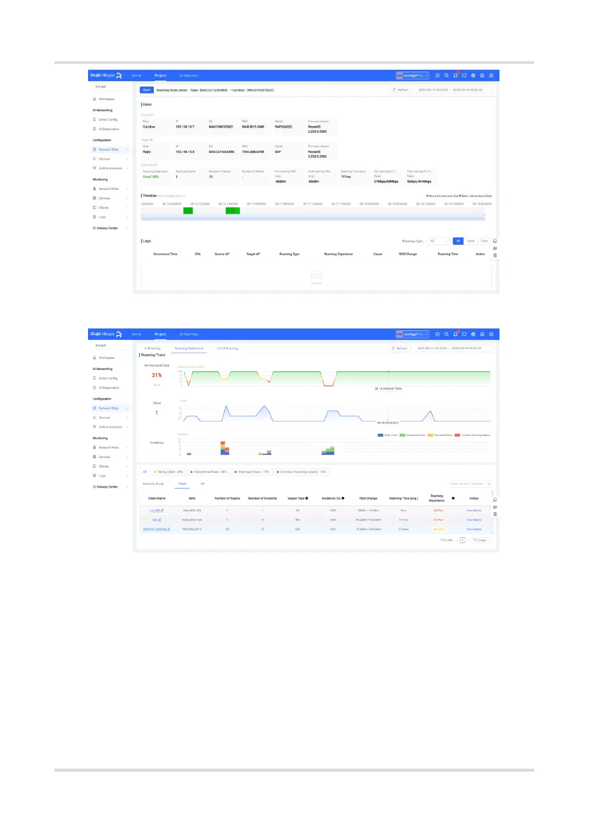This screenshot has height=833, width=589.
Task: Open Roaming Type dropdown in Logs section
Action: (439, 241)
